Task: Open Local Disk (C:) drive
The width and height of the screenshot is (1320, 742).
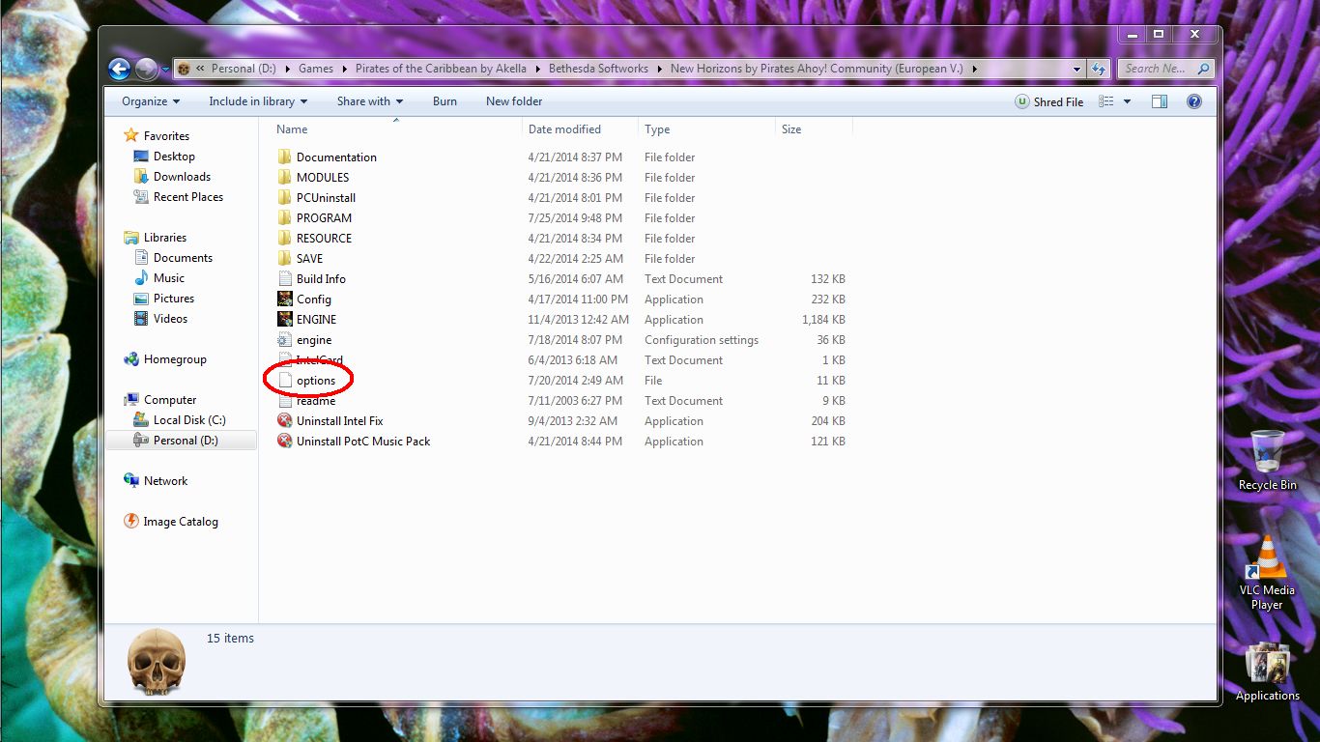Action: point(189,420)
